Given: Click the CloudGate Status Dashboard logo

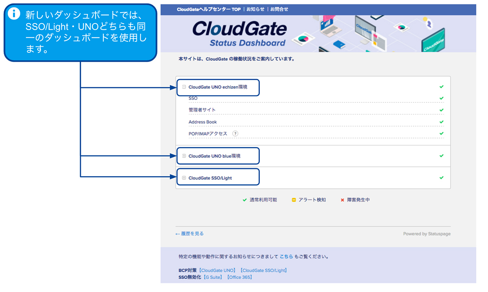Looking at the screenshot, I should [x=240, y=34].
